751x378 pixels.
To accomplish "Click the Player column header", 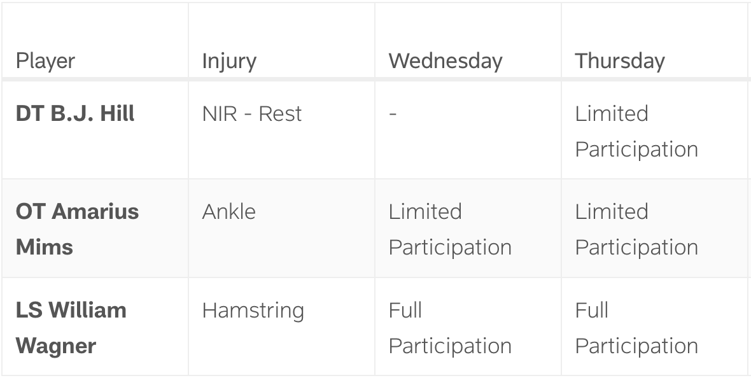I will click(x=45, y=61).
